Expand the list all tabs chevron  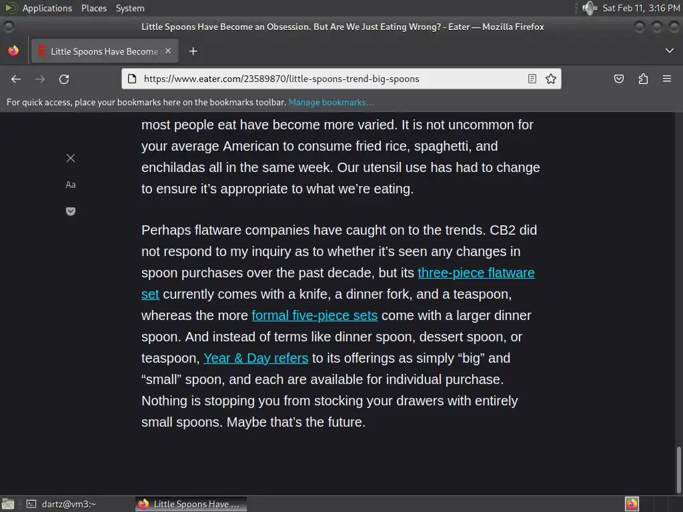pos(670,51)
